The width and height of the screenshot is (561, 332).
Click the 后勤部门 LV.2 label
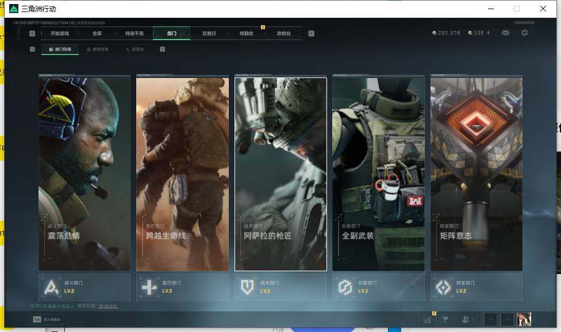pos(363,291)
